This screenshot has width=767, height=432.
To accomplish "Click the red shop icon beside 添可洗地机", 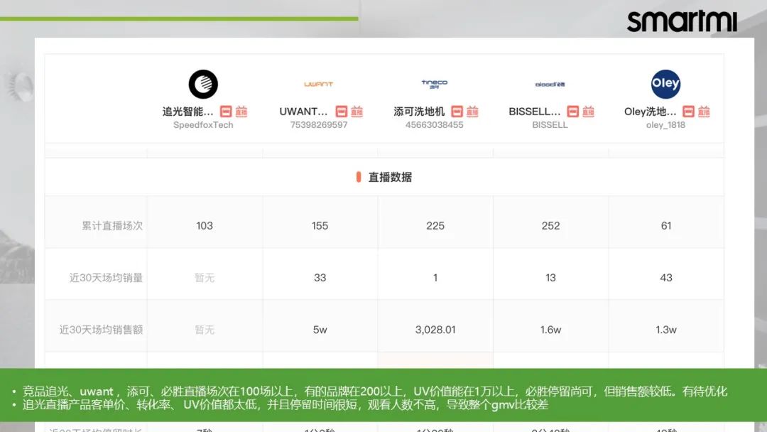I will click(x=457, y=112).
